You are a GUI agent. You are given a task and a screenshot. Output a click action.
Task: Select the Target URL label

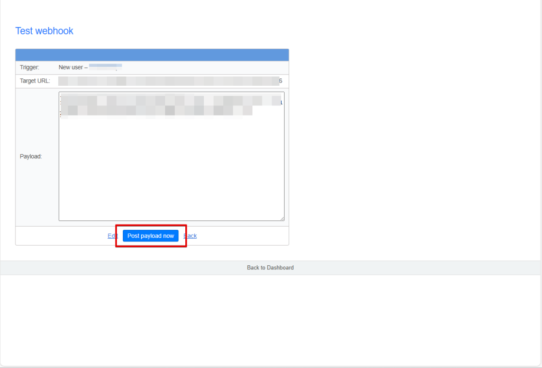pyautogui.click(x=35, y=81)
